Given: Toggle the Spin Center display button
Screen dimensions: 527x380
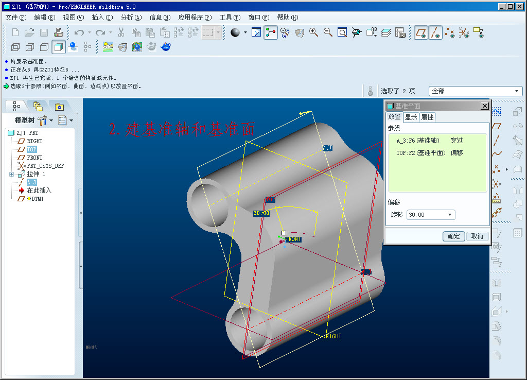Looking at the screenshot, I should pos(271,32).
